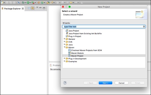Maximize the Package Explorer view
Screen dimensions: 151x95
tap(44, 8)
